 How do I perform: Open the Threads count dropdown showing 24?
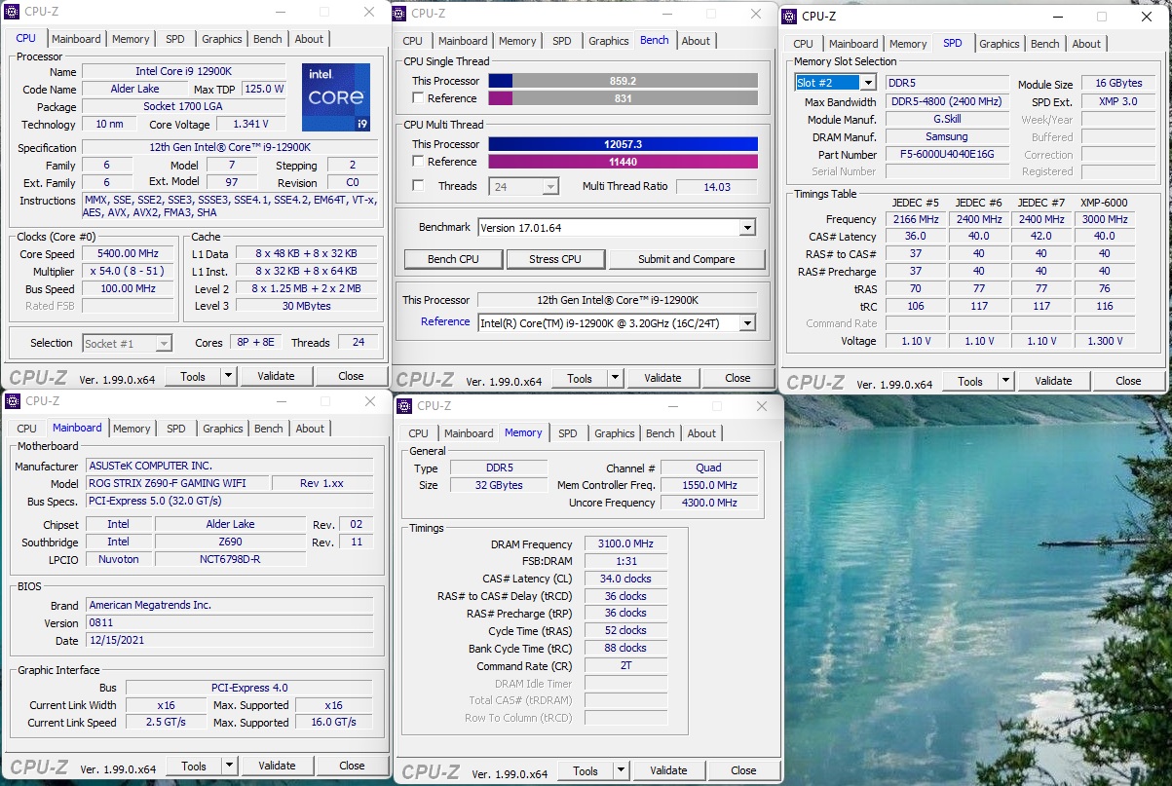pos(550,186)
